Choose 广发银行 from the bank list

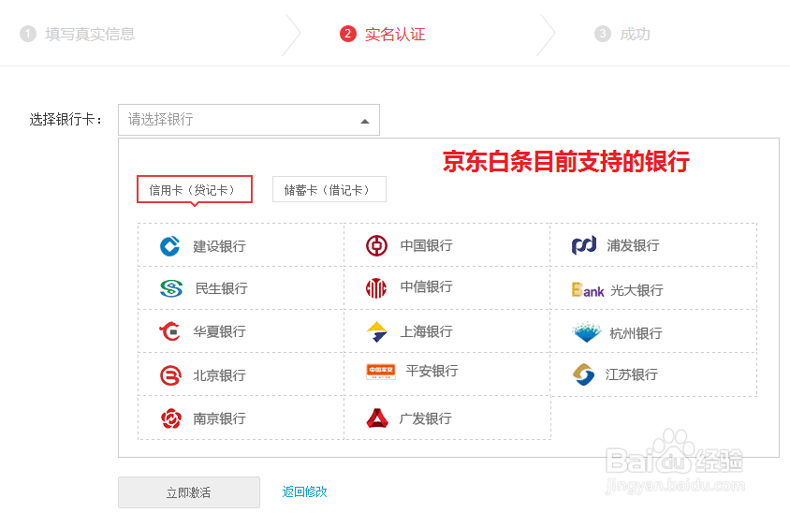coord(446,418)
